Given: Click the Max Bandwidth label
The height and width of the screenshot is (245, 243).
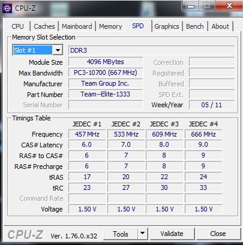Looking at the screenshot, I should [41, 73].
